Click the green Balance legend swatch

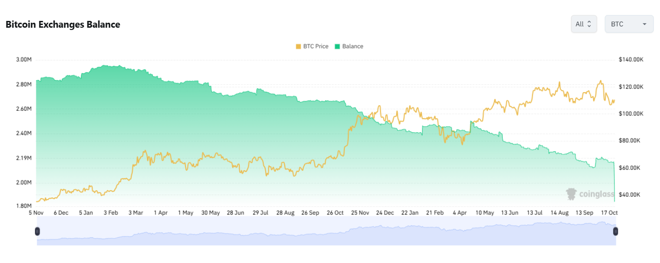coord(338,46)
